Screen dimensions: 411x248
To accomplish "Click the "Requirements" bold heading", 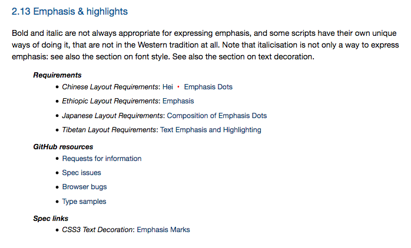I will pos(57,75).
